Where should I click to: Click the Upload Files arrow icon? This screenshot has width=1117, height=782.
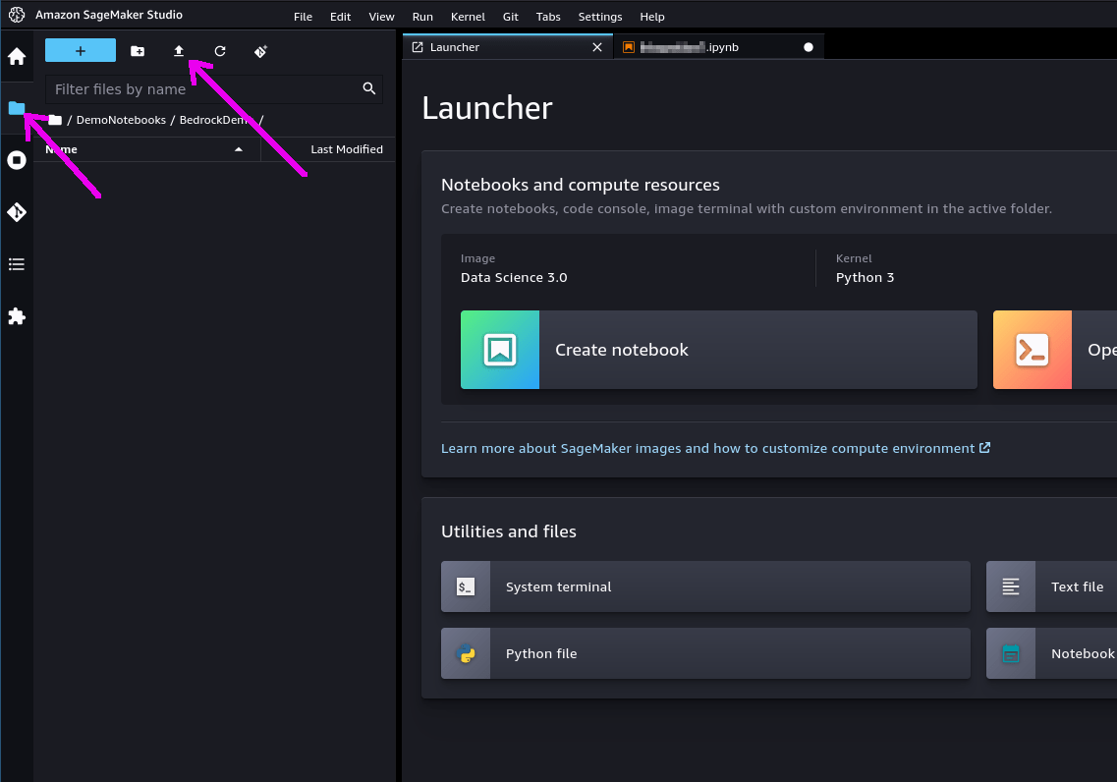click(x=179, y=50)
